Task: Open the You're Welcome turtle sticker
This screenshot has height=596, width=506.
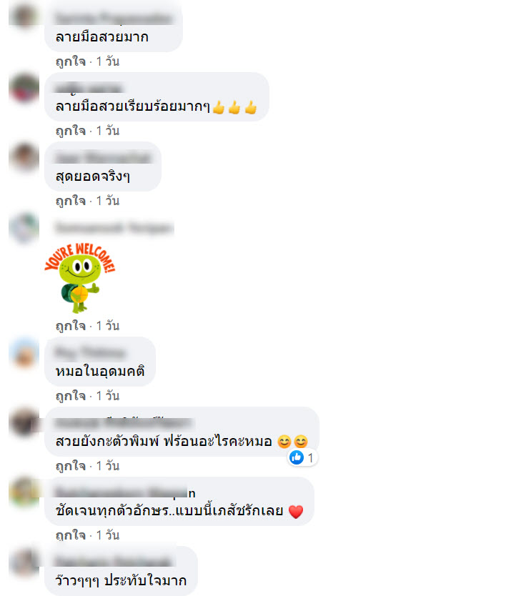Action: tap(80, 278)
